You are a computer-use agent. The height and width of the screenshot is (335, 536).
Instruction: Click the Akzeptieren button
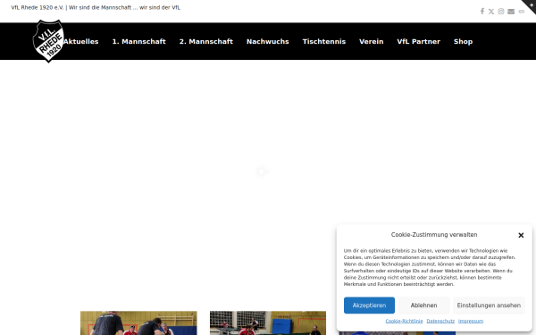(x=369, y=306)
